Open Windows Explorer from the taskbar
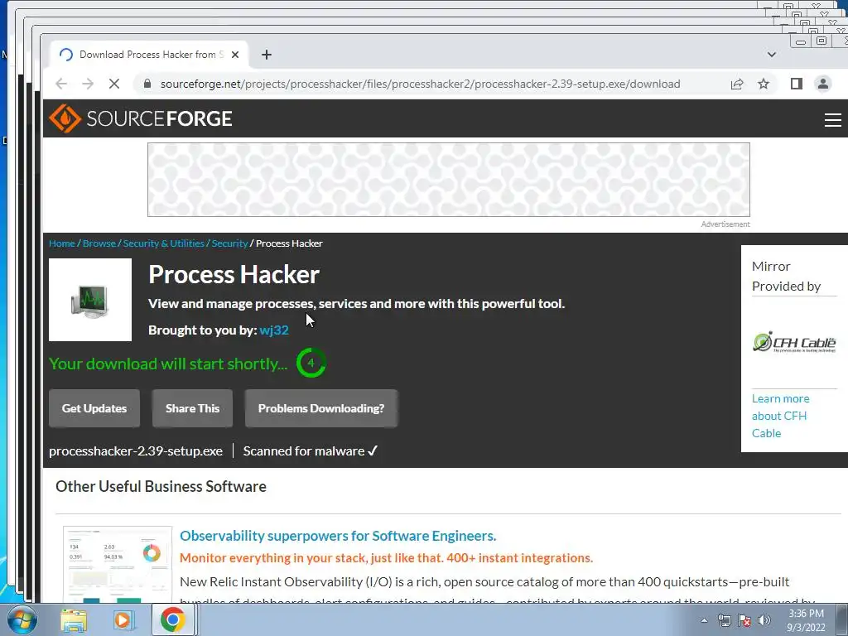 point(74,620)
